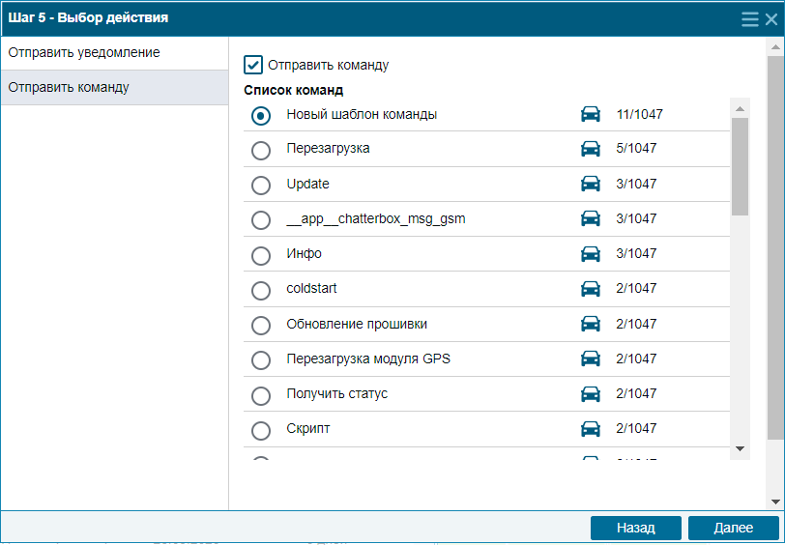Click the car icon in the Скрипт row
Viewport: 785px width, 545px height.
(x=591, y=429)
